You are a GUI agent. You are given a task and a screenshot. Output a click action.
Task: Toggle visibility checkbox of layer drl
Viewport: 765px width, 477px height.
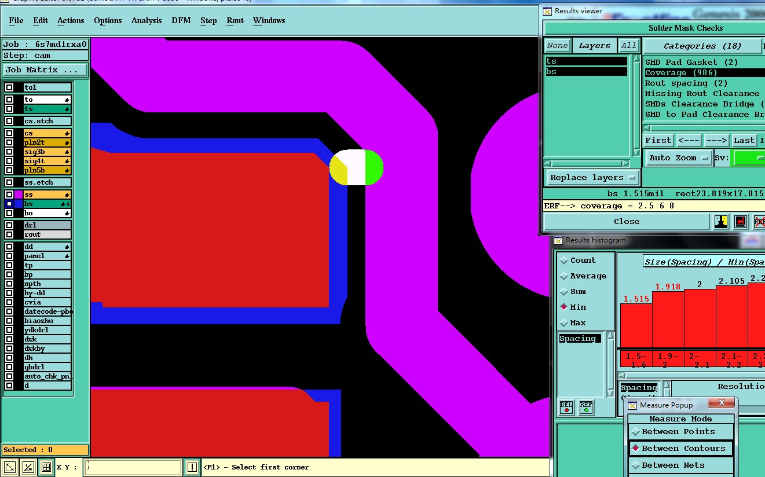(9, 225)
